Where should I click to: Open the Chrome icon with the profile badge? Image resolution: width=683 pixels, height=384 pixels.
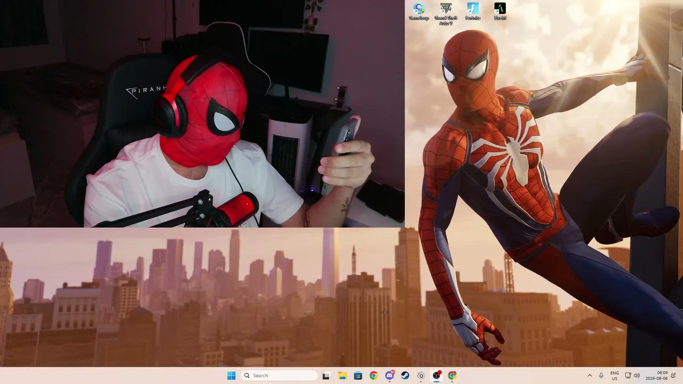(452, 375)
